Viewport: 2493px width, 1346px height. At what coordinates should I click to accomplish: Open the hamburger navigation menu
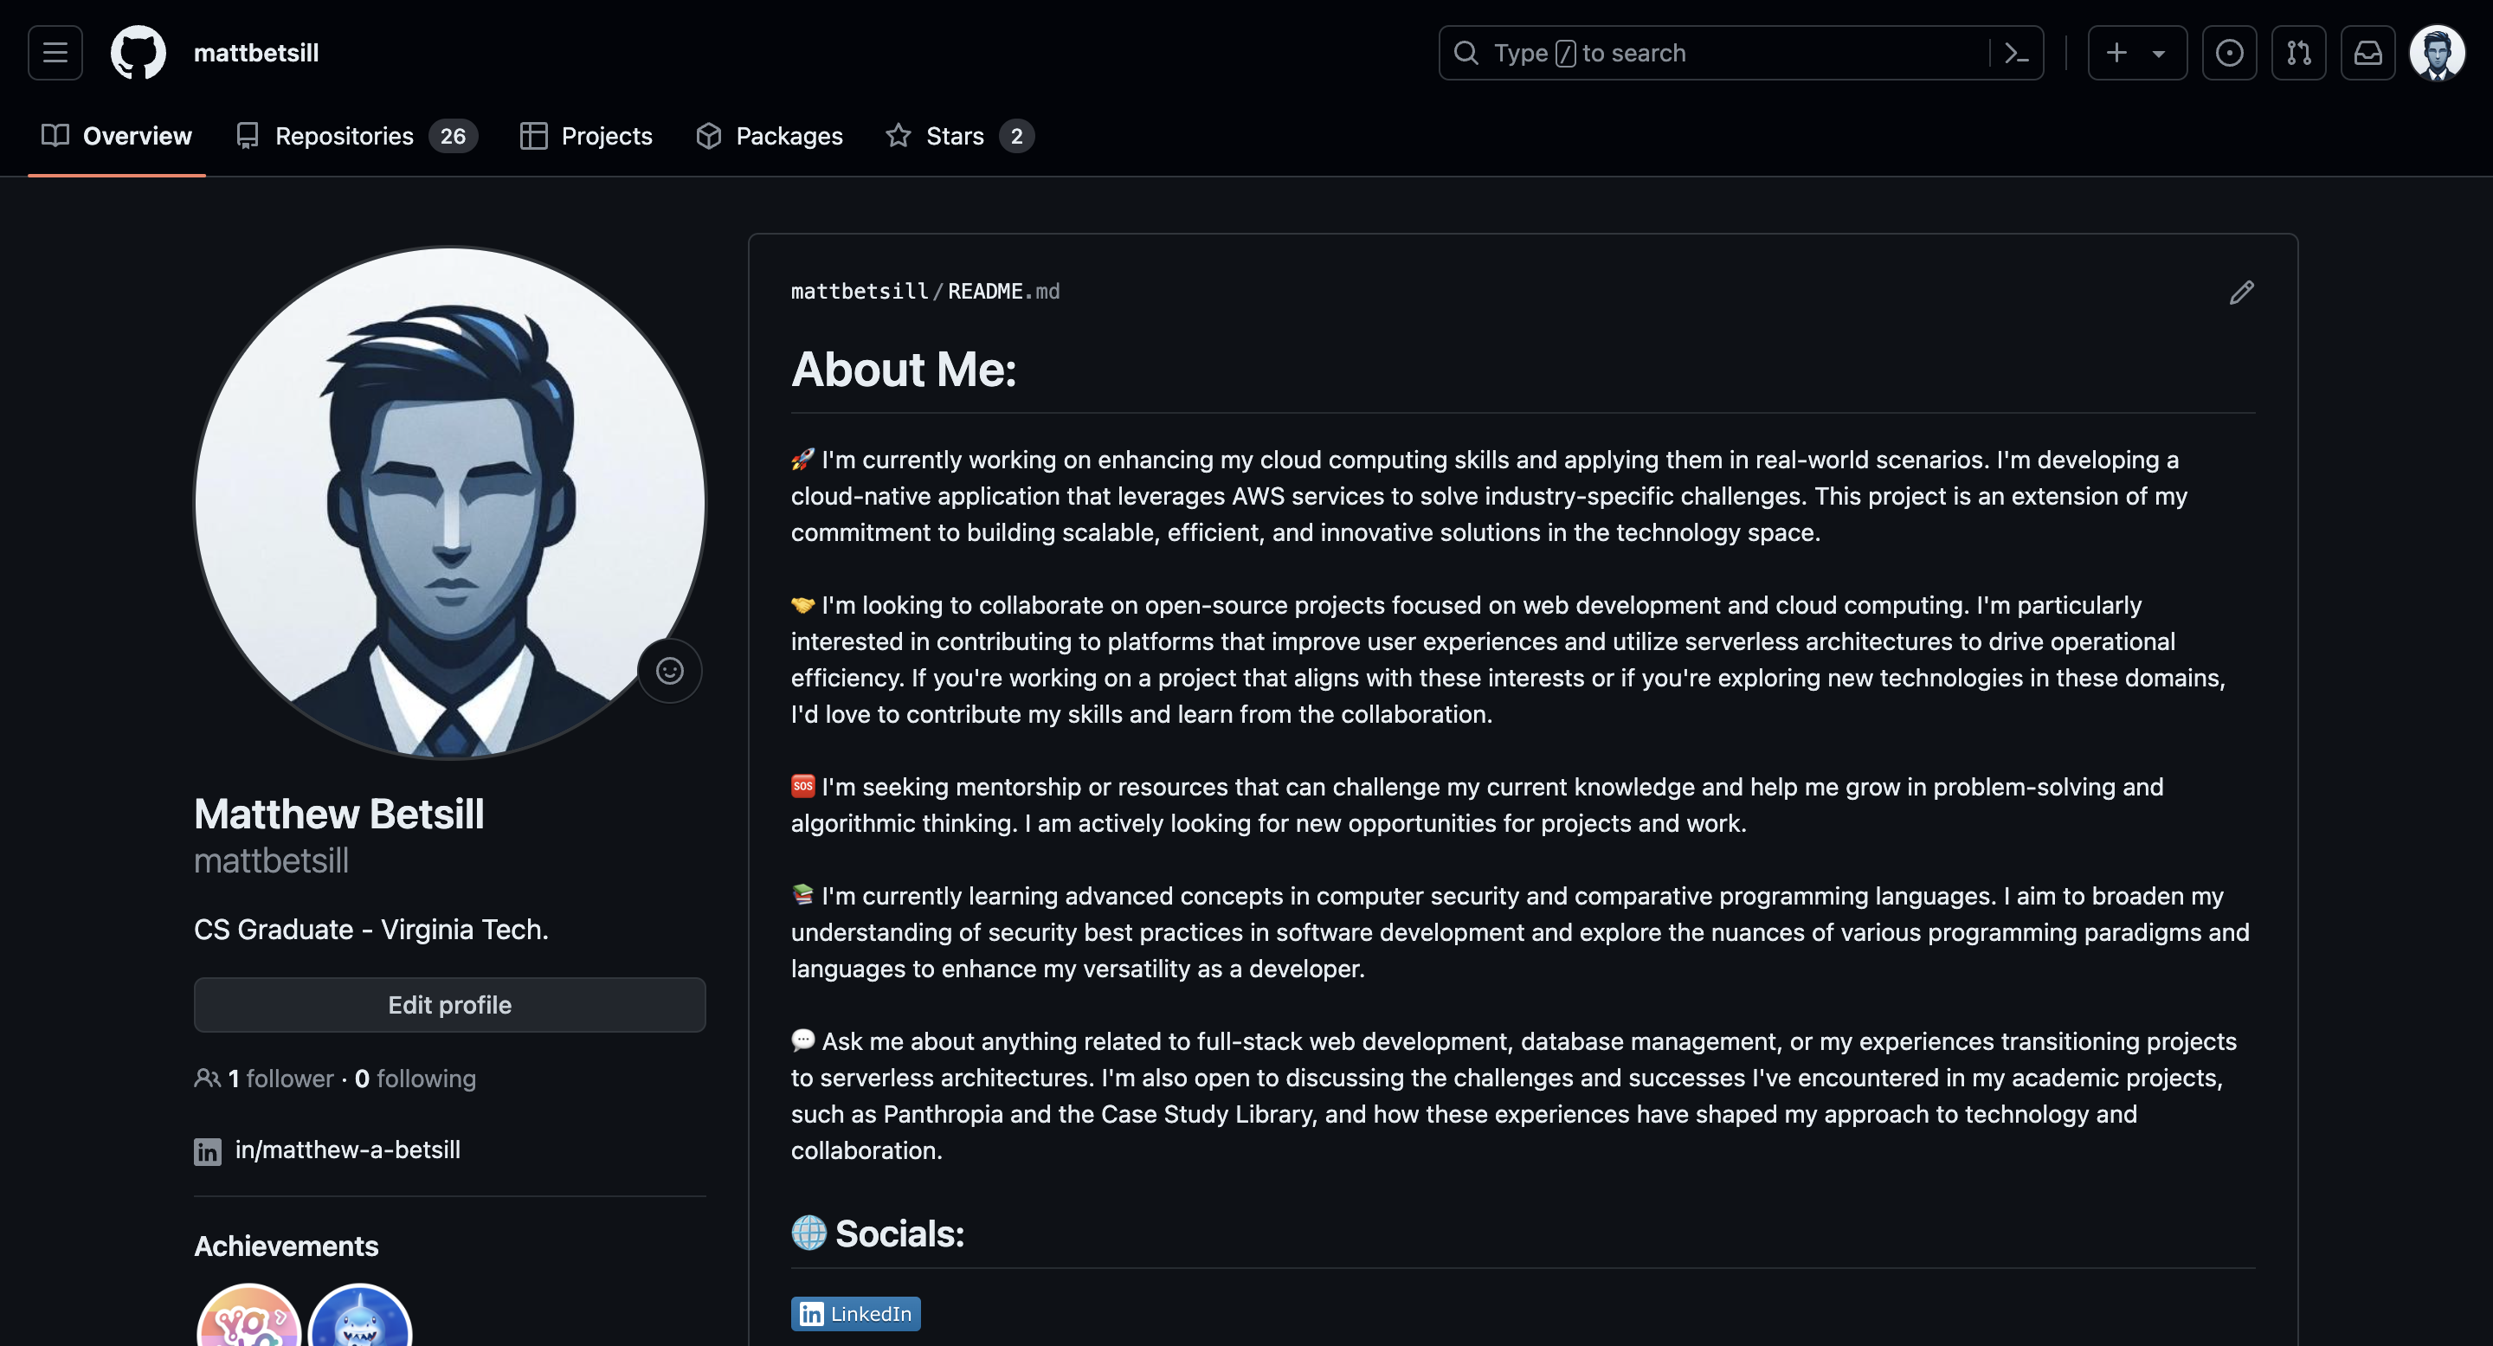(55, 52)
